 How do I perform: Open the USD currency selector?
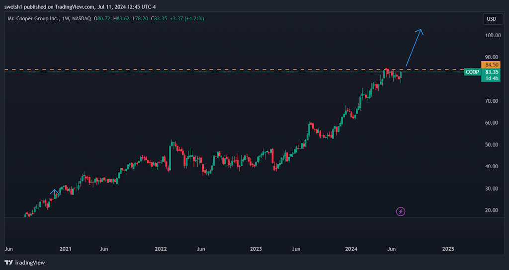click(x=492, y=19)
